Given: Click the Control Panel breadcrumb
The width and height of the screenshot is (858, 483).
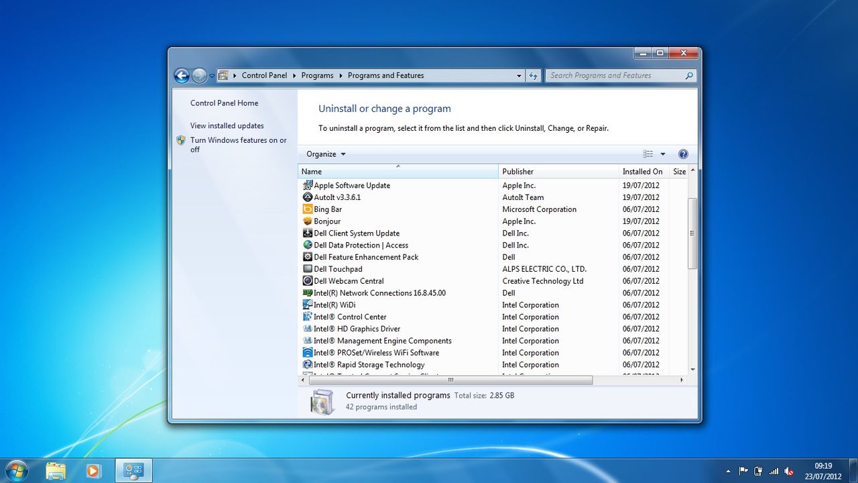Looking at the screenshot, I should [x=264, y=76].
